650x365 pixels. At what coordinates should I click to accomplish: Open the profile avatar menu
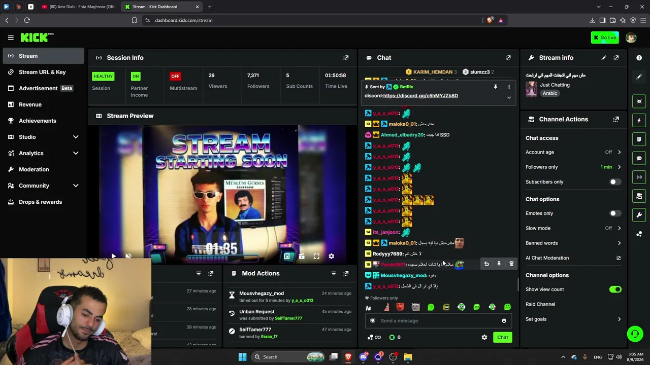(x=631, y=38)
